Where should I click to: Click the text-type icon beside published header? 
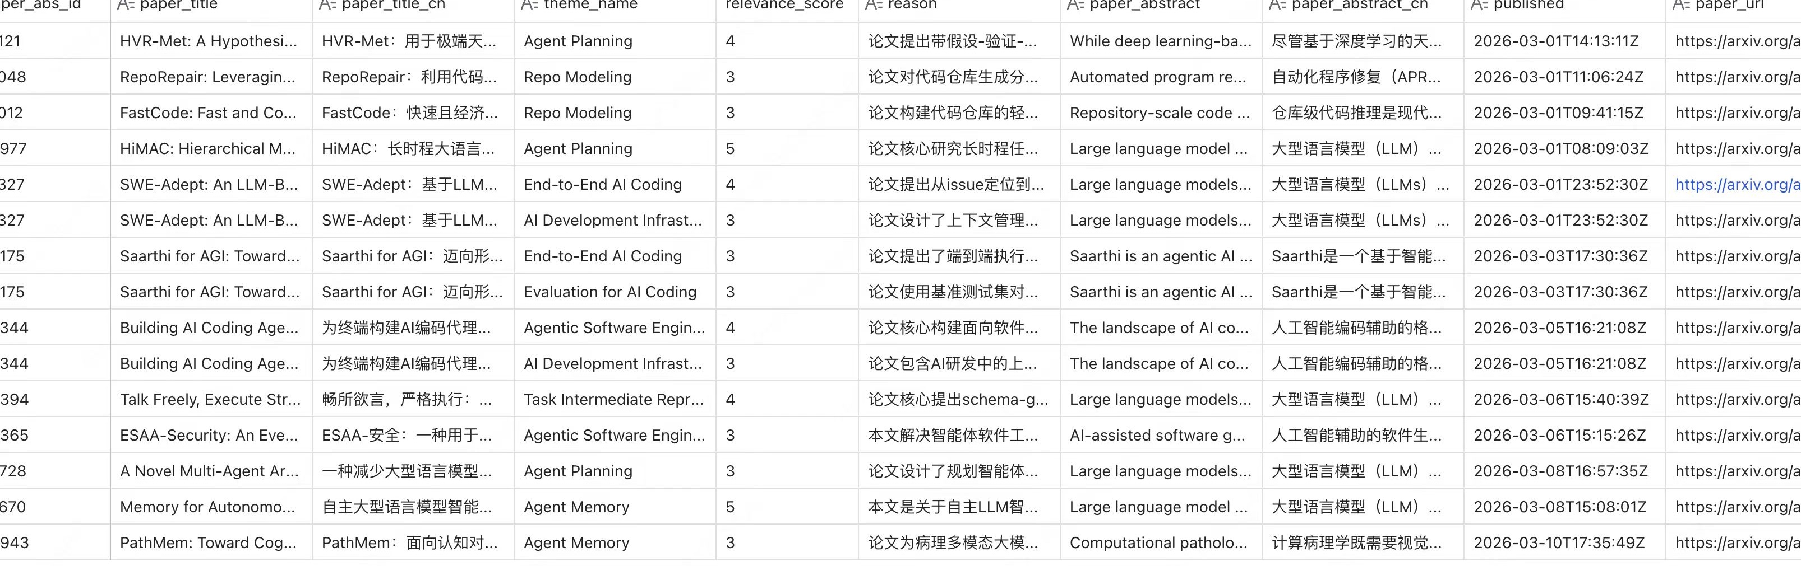(1479, 5)
